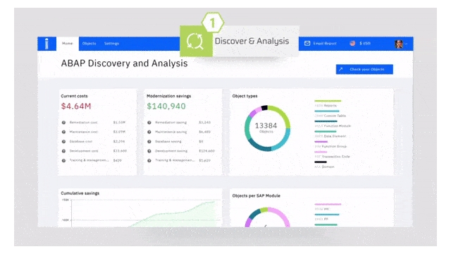Click the 13384 Objects donut chart center
The width and height of the screenshot is (451, 254).
pos(266,128)
